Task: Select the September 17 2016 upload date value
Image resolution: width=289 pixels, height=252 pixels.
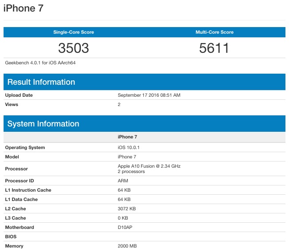Action: click(149, 95)
